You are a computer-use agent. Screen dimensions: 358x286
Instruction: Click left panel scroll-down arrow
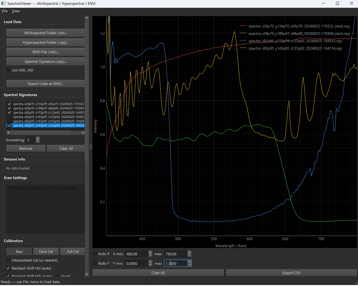point(87,275)
